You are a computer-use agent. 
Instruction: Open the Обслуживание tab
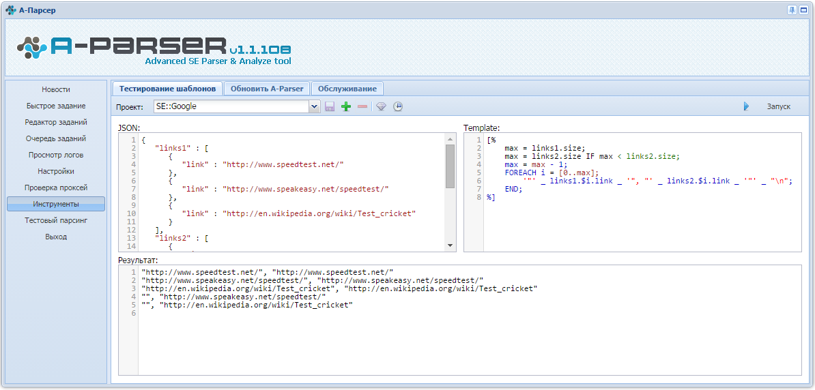[x=347, y=88]
